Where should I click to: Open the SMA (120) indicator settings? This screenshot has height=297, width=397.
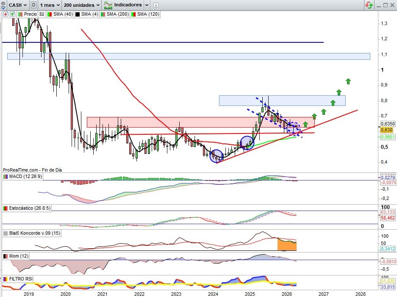point(145,14)
